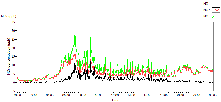Image resolution: width=221 pixels, height=102 pixels.
Task: Click the 25 y-axis scale value
Action: click(13, 39)
